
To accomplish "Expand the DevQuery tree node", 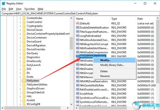I will [x=20, y=53].
